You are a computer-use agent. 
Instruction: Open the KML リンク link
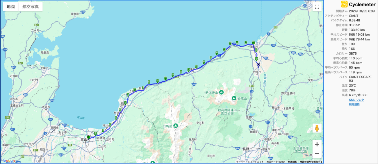[x=356, y=100]
